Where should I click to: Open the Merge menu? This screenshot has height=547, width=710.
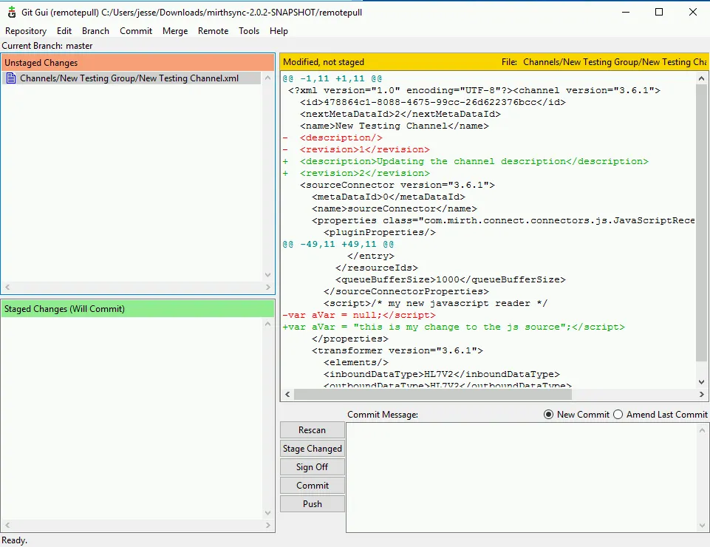175,31
